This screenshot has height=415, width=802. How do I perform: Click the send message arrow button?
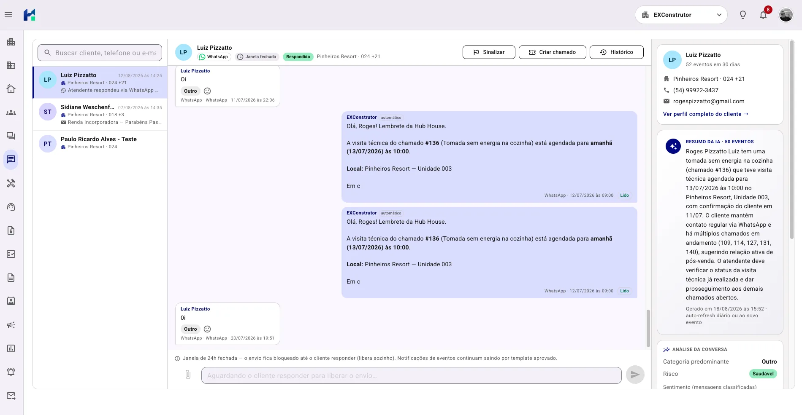tap(635, 375)
